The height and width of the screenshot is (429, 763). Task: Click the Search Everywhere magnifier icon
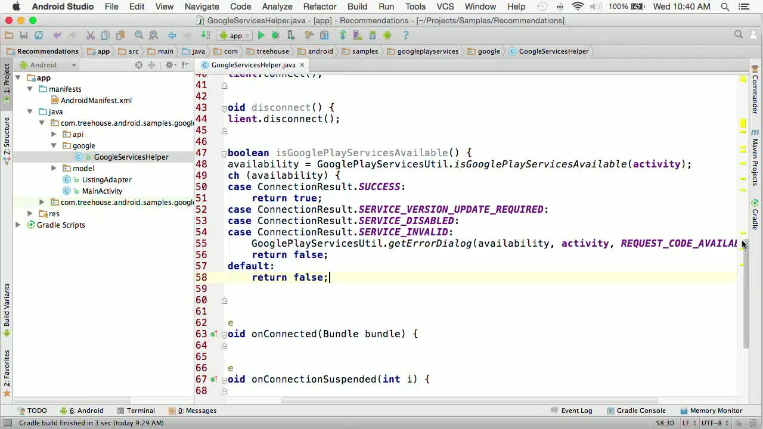point(739,35)
